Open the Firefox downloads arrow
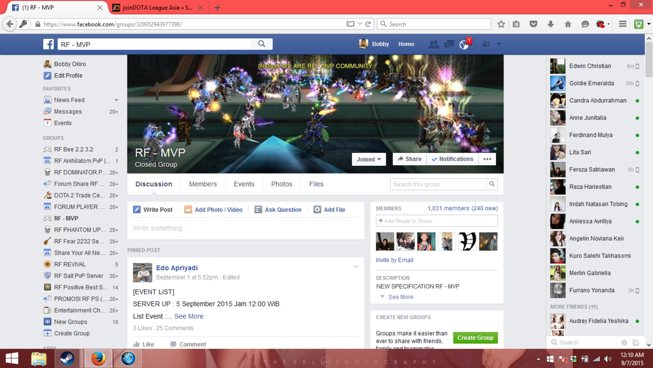This screenshot has height=368, width=653. point(550,24)
